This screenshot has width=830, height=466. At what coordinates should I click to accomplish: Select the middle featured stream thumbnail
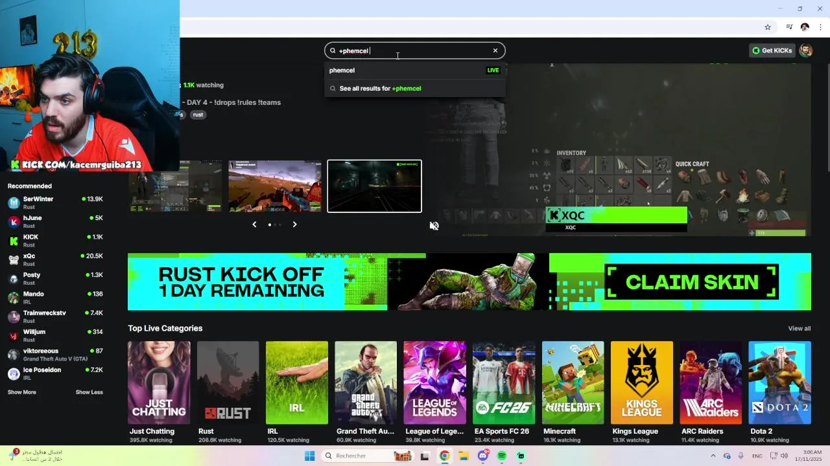(x=275, y=186)
